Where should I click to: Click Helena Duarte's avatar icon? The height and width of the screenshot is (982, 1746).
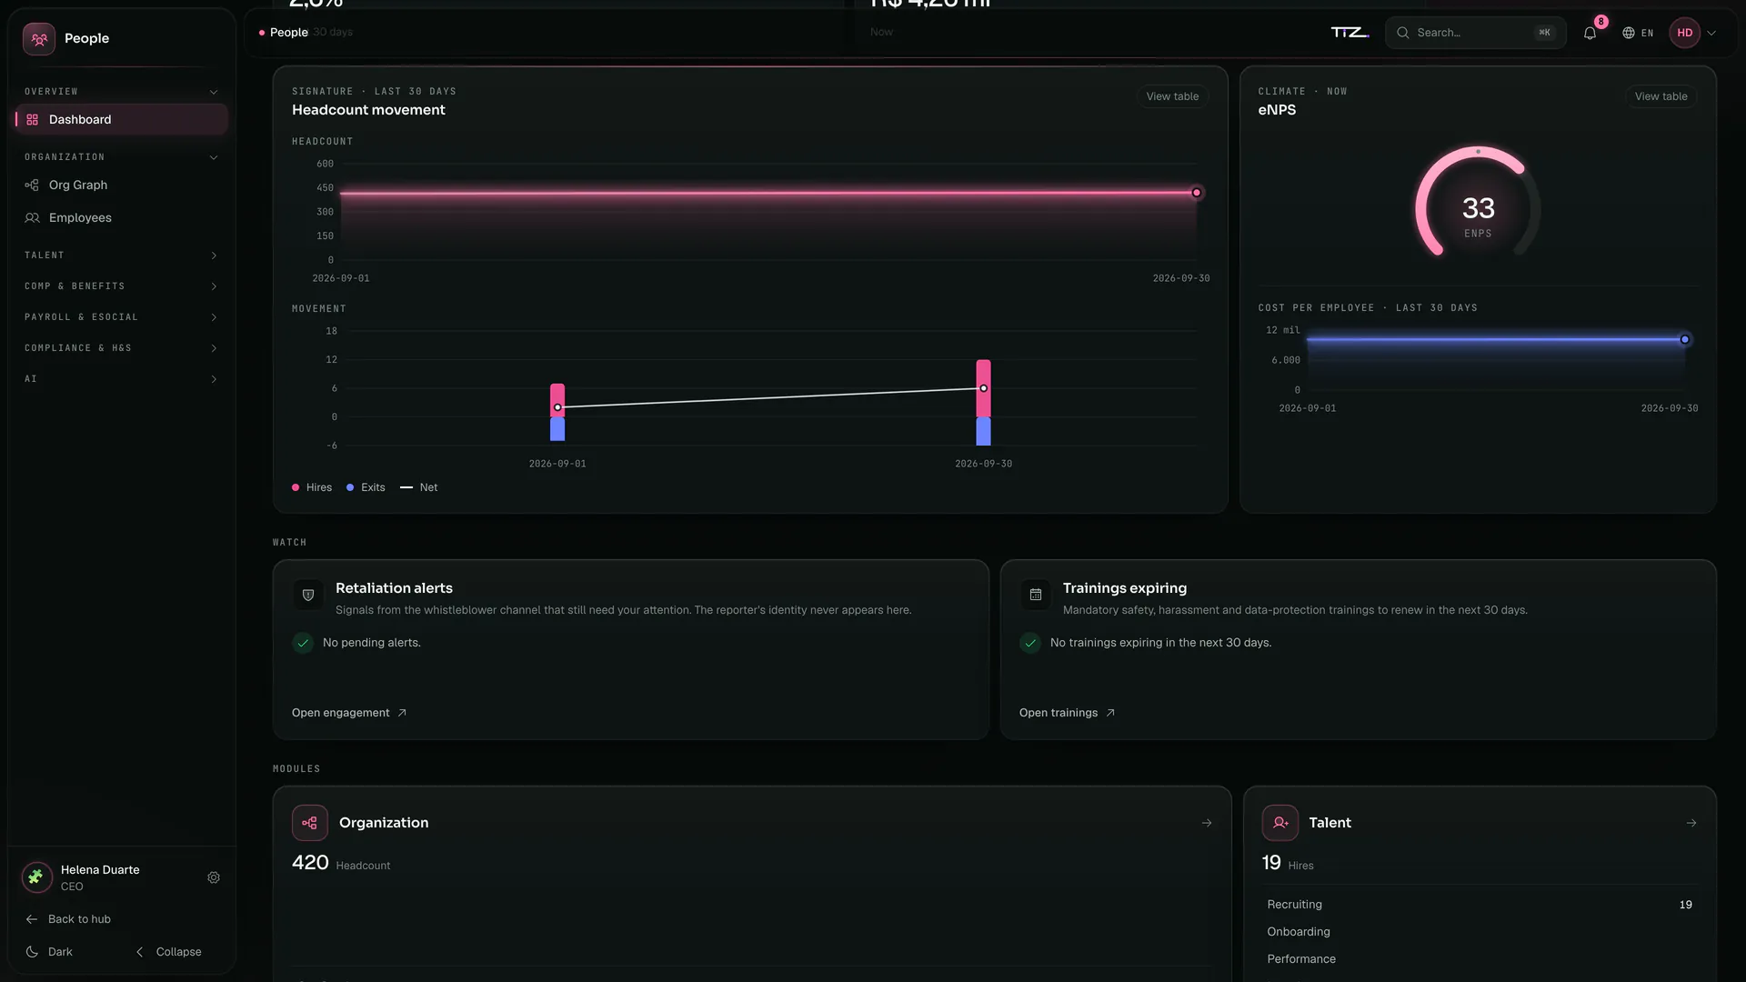[x=36, y=877]
